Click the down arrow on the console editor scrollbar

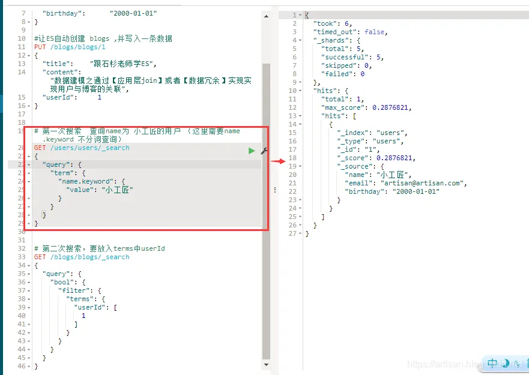click(267, 365)
